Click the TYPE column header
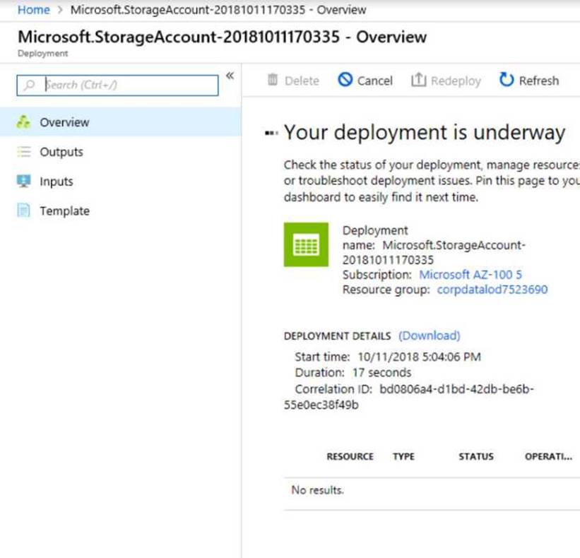Viewport: 580px width, 558px height. point(403,457)
